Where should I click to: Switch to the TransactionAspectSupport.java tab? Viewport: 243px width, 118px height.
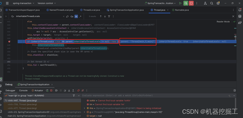23,10
